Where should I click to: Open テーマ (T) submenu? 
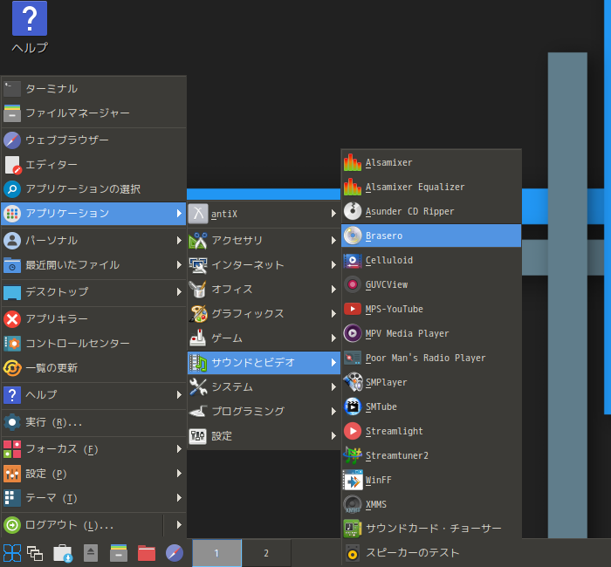click(x=93, y=498)
